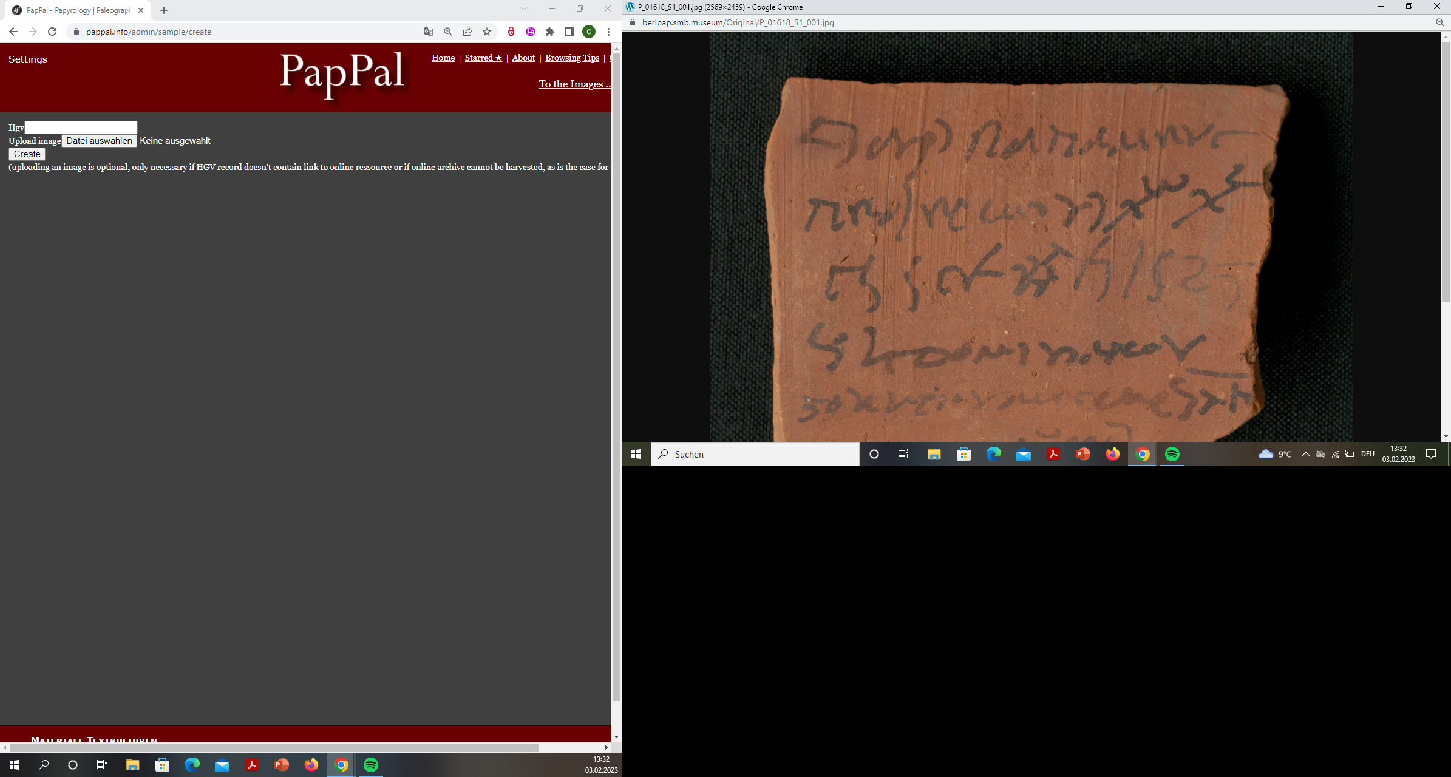Go back in the PapPal browser window
This screenshot has height=777, width=1451.
(13, 32)
